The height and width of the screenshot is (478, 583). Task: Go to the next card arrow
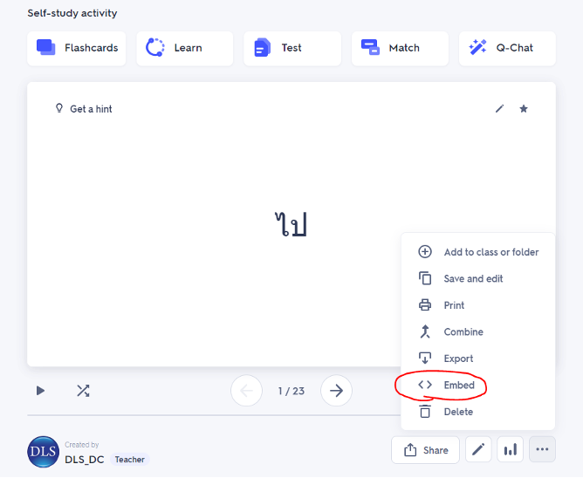pyautogui.click(x=336, y=391)
